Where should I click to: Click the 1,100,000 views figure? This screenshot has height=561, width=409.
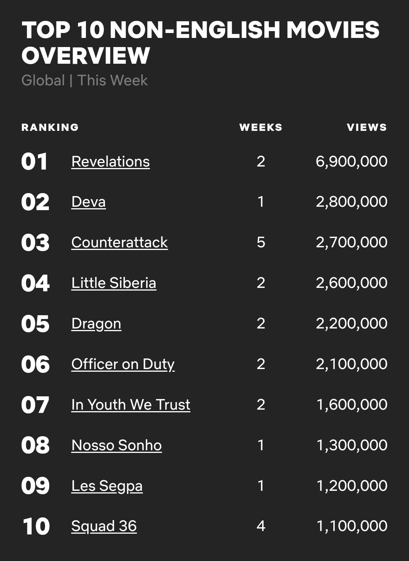point(352,526)
